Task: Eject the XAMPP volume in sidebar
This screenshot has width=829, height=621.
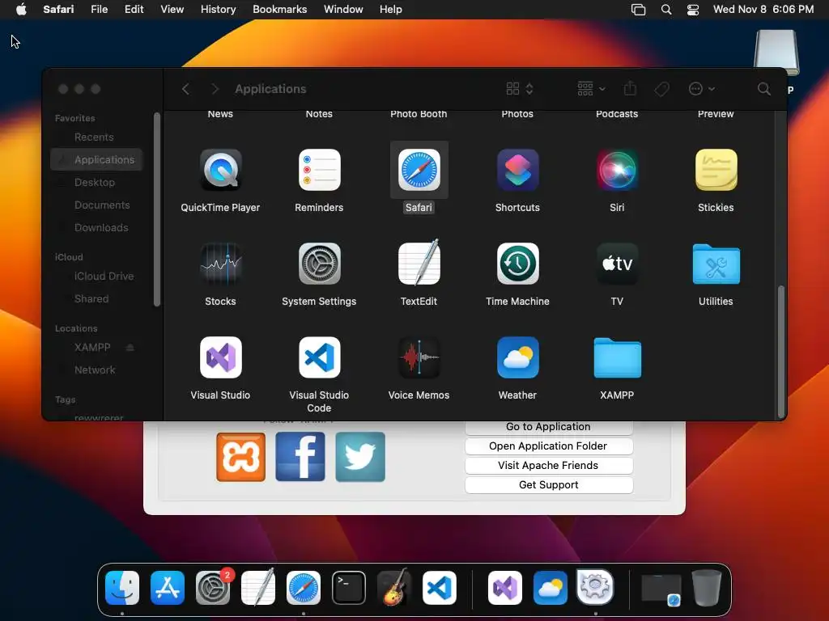Action: pos(130,348)
